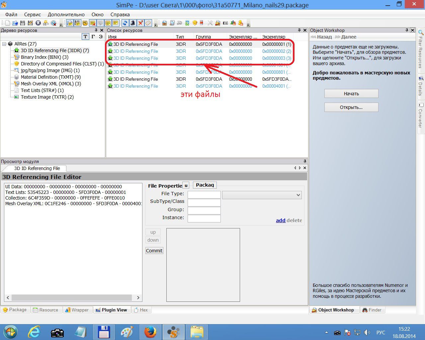Image resolution: width=425 pixels, height=340 pixels.
Task: Toggle the Э view mode in resource tree
Action: tap(101, 37)
